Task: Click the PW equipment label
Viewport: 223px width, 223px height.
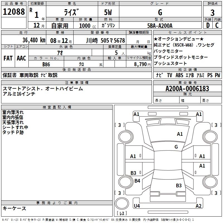Action: (x=217, y=75)
